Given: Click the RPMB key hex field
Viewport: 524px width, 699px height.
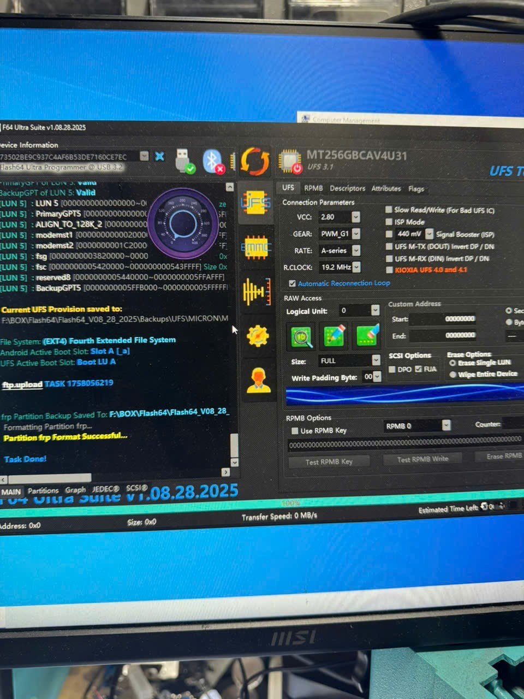Looking at the screenshot, I should tap(405, 443).
